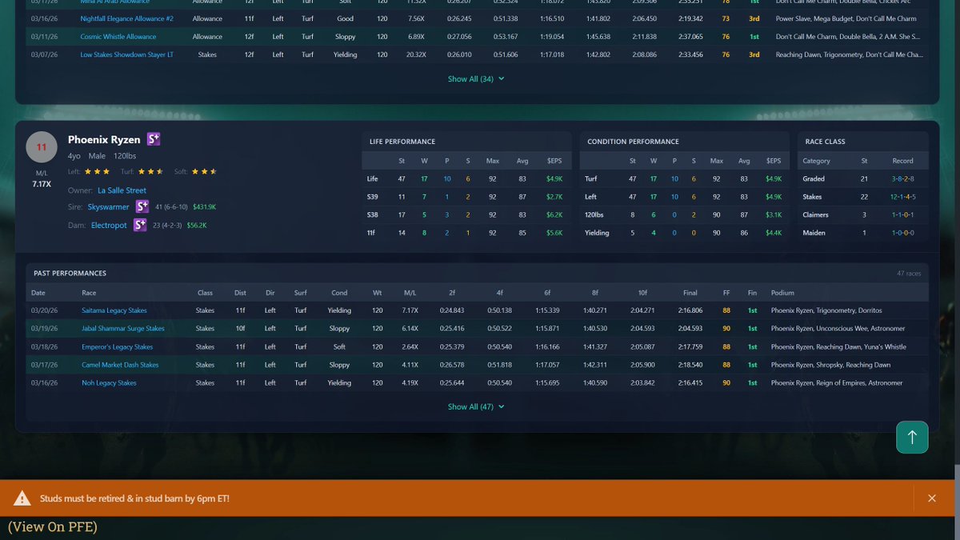Select the 120lbs row in Condition Performance
960x540 pixels.
pyautogui.click(x=684, y=215)
